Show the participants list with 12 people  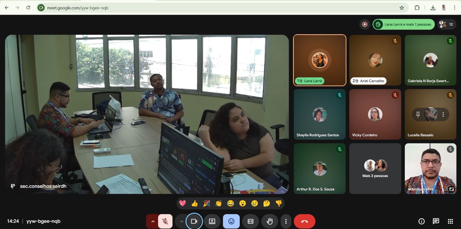pos(447,24)
